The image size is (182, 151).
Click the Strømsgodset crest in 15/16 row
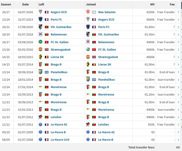click(x=40, y=49)
